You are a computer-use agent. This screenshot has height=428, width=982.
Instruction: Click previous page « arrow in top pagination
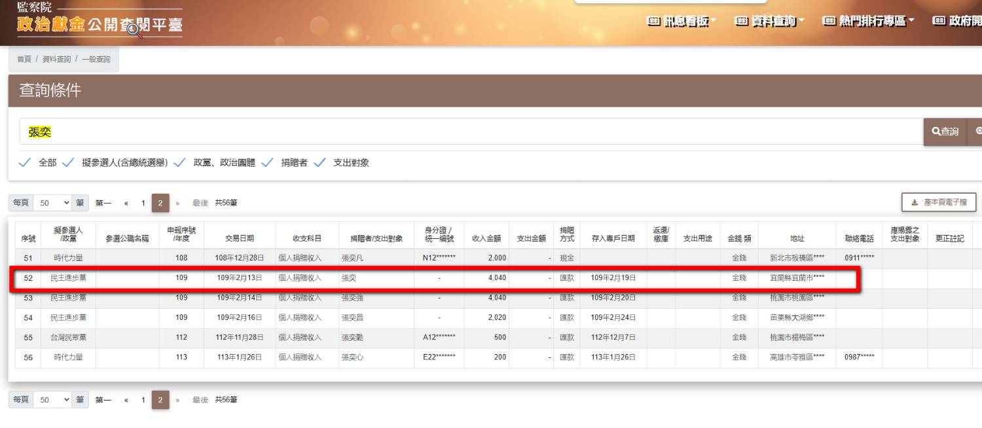tap(126, 203)
